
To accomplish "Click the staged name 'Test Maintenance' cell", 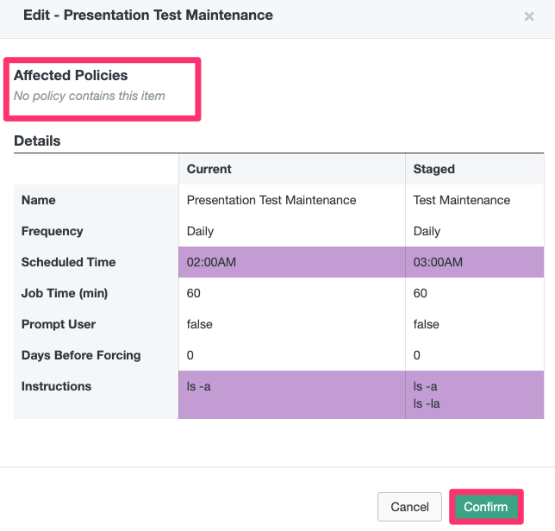I will (x=462, y=200).
